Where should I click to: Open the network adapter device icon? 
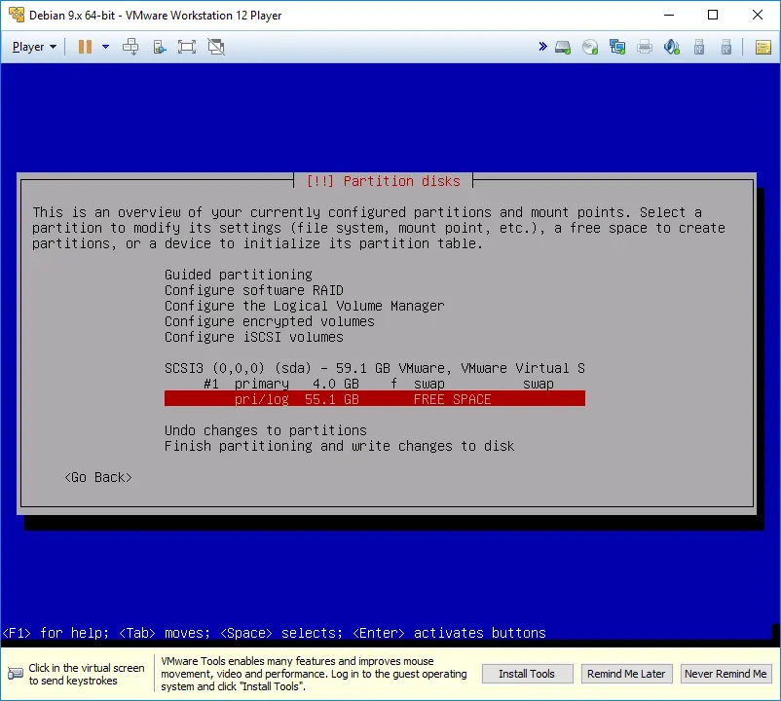tap(617, 48)
